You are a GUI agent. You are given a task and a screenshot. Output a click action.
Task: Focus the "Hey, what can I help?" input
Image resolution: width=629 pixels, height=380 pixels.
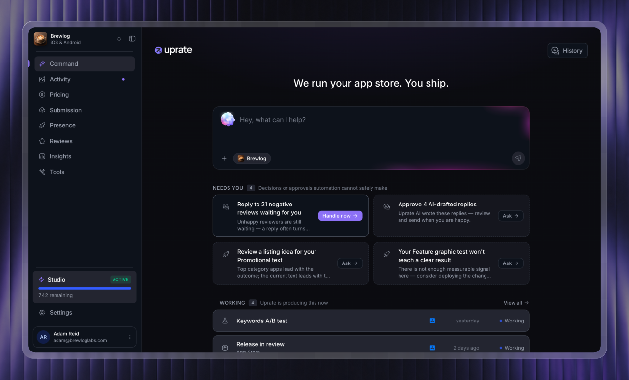click(371, 120)
